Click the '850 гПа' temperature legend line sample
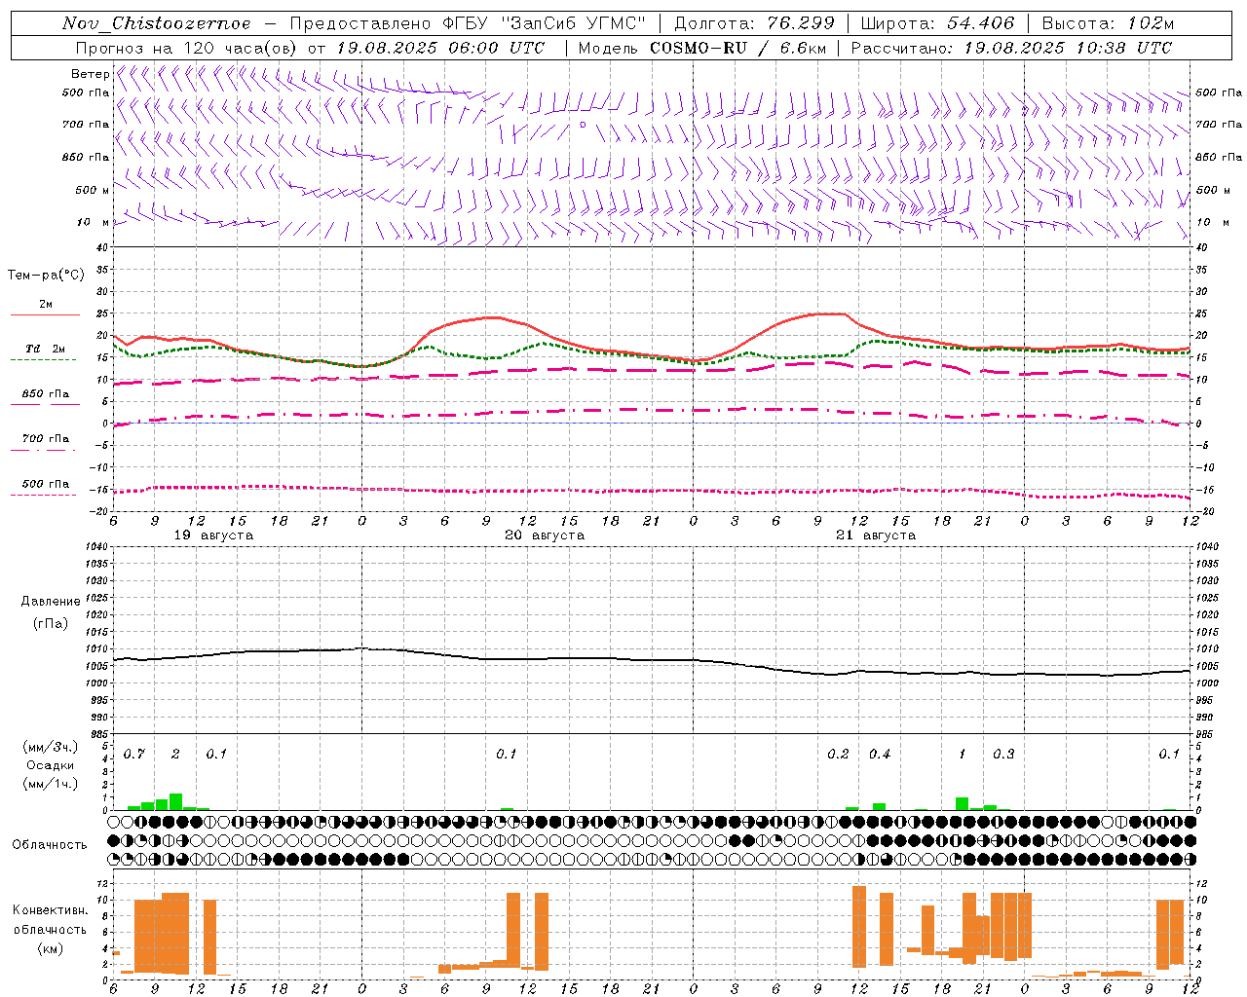Screen dimensions: 1247x997 (45, 404)
